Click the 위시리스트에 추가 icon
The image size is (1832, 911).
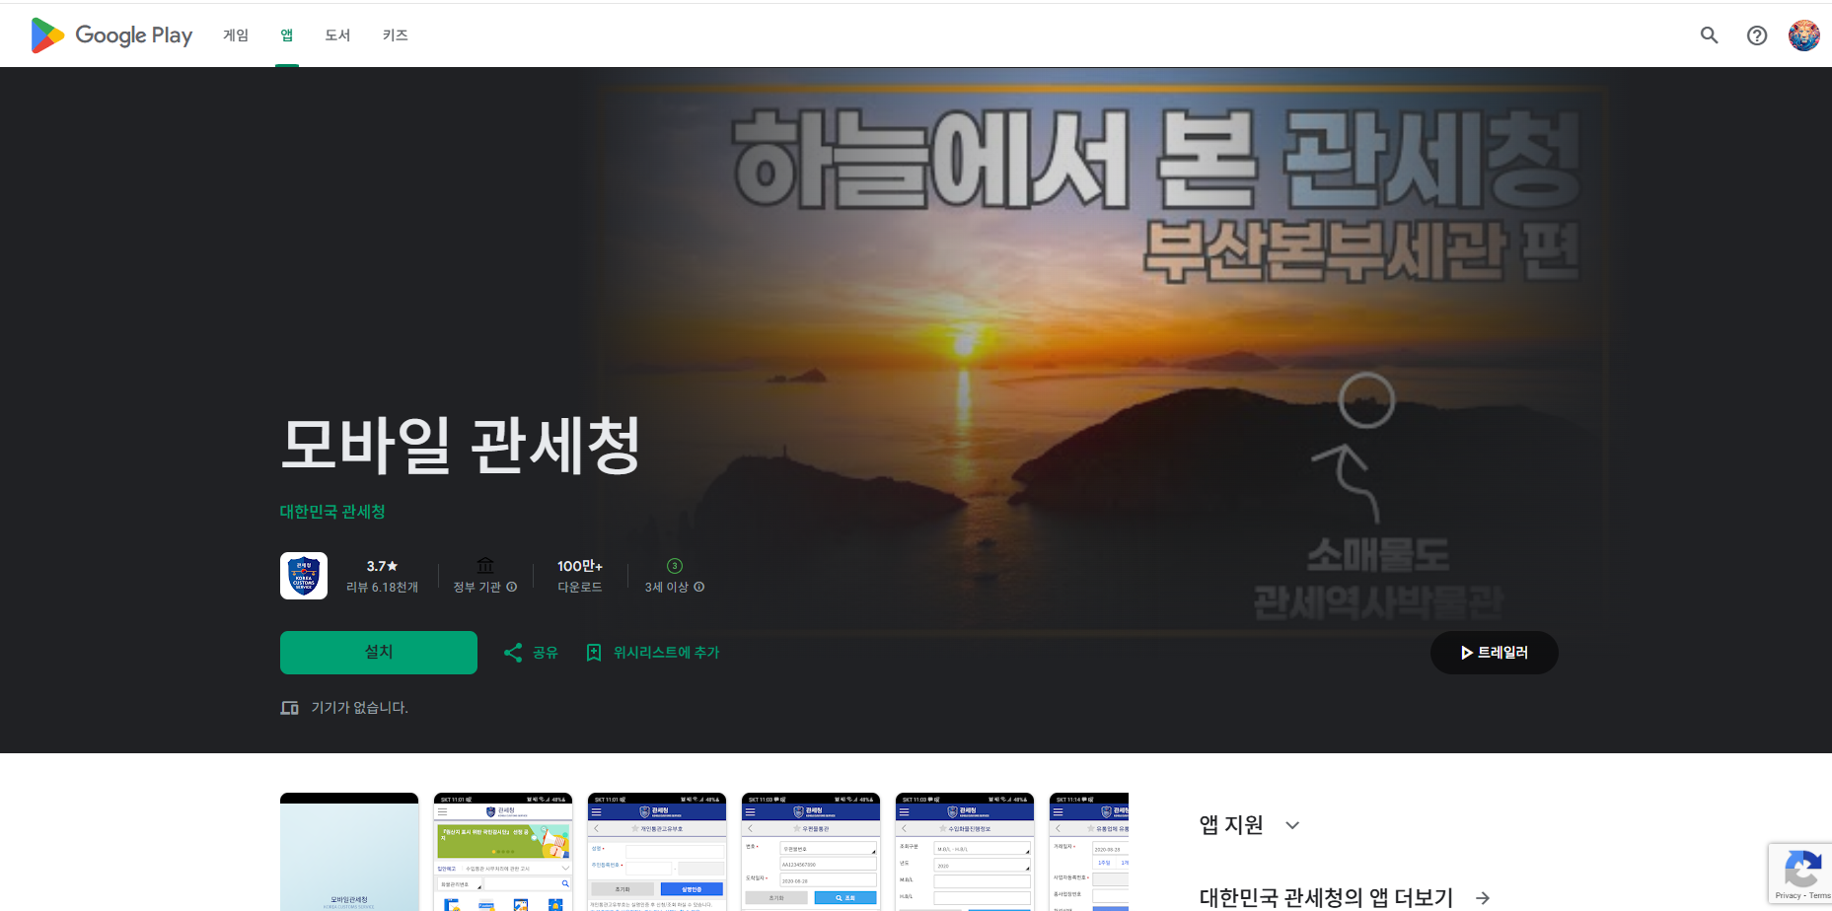593,652
